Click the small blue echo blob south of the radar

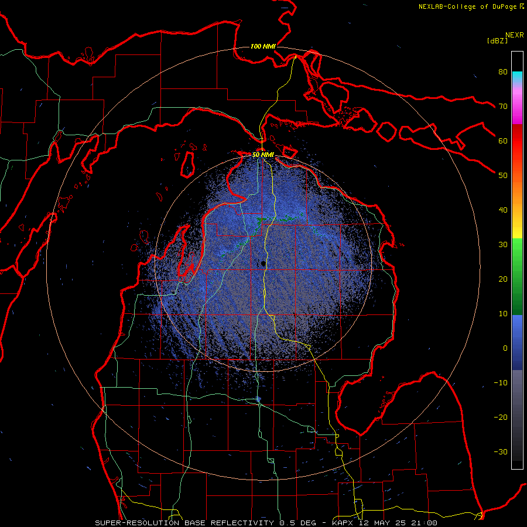coord(258,399)
